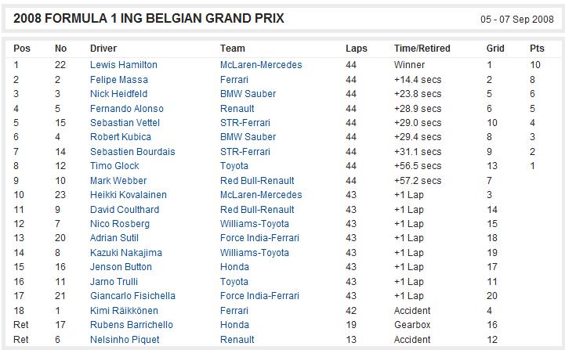Select Fernando Alonso driver link
Image resolution: width=565 pixels, height=350 pixels.
tap(126, 108)
